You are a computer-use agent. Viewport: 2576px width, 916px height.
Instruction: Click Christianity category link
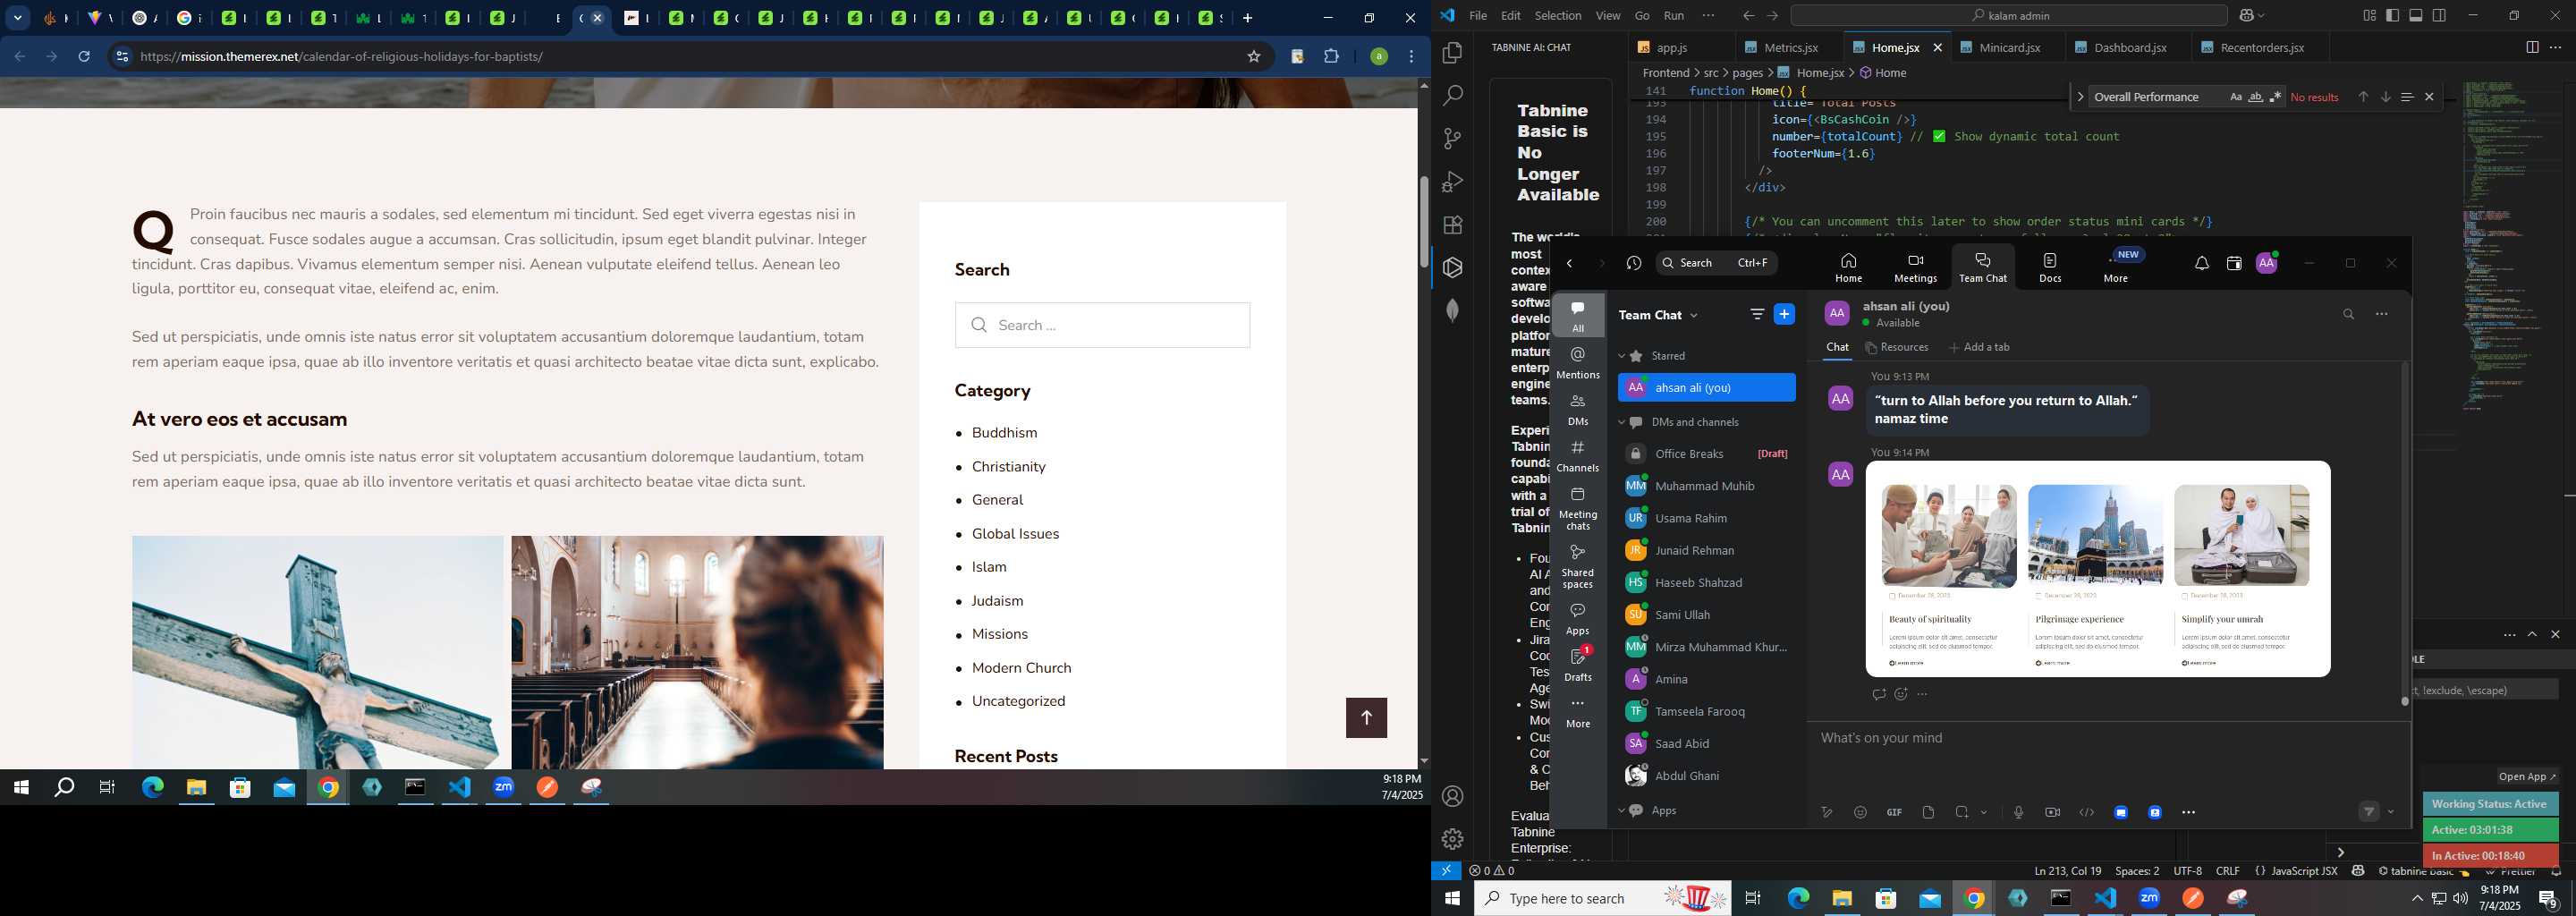pyautogui.click(x=1008, y=467)
